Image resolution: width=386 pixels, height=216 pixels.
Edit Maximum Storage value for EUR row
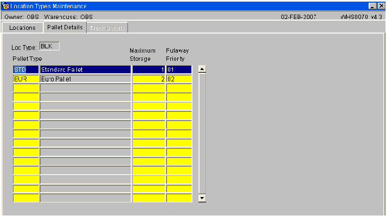tap(149, 79)
